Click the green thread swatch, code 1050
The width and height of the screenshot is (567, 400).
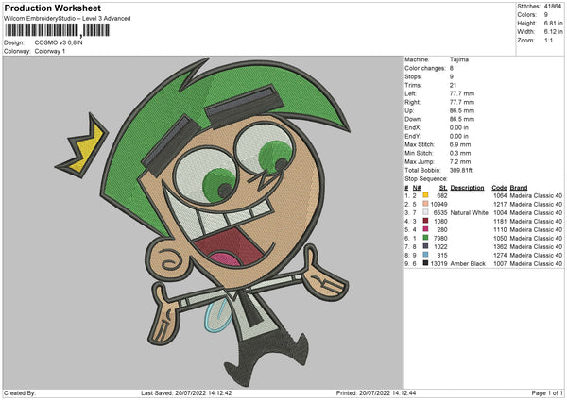[x=426, y=238]
